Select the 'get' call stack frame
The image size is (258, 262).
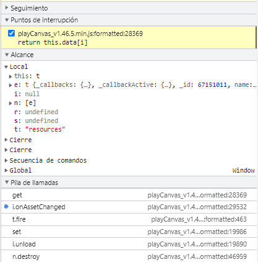(x=129, y=195)
